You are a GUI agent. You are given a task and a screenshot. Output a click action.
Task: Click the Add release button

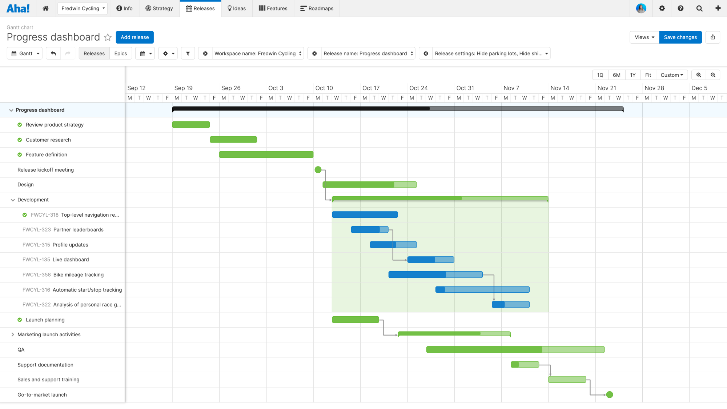click(x=135, y=37)
